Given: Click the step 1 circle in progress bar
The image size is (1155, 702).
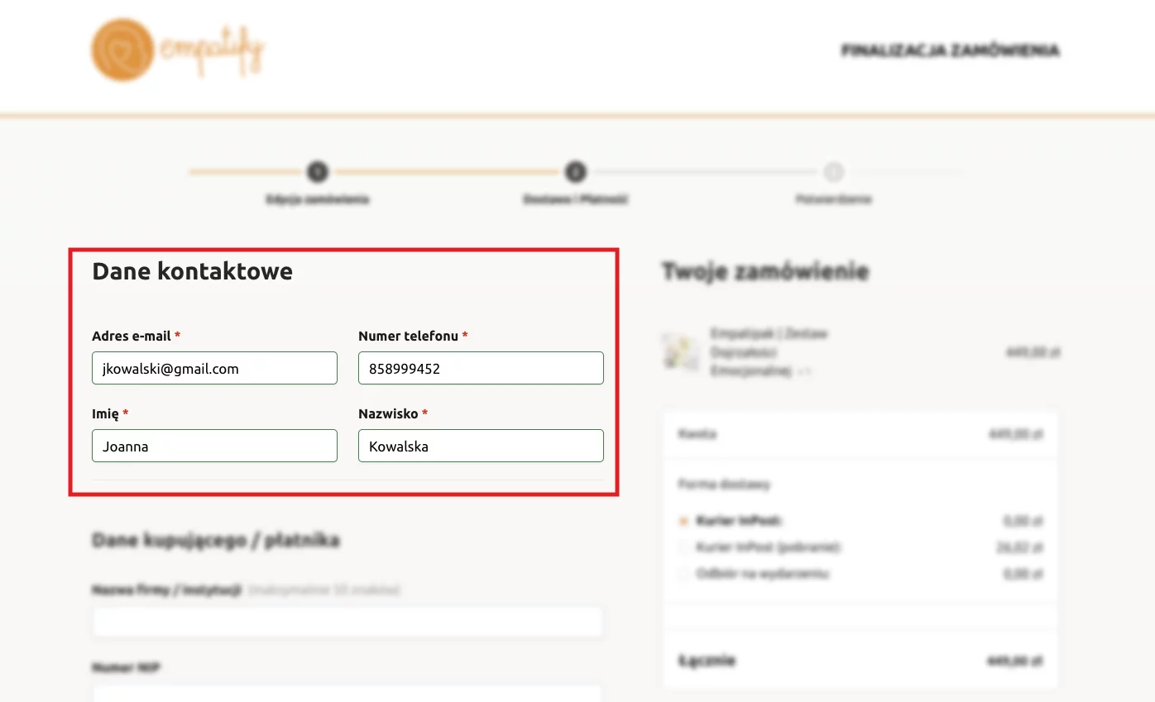Looking at the screenshot, I should [x=318, y=172].
